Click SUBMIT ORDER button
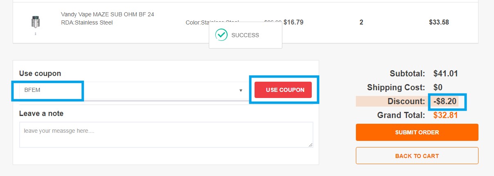Image resolution: width=494 pixels, height=176 pixels. pyautogui.click(x=417, y=132)
